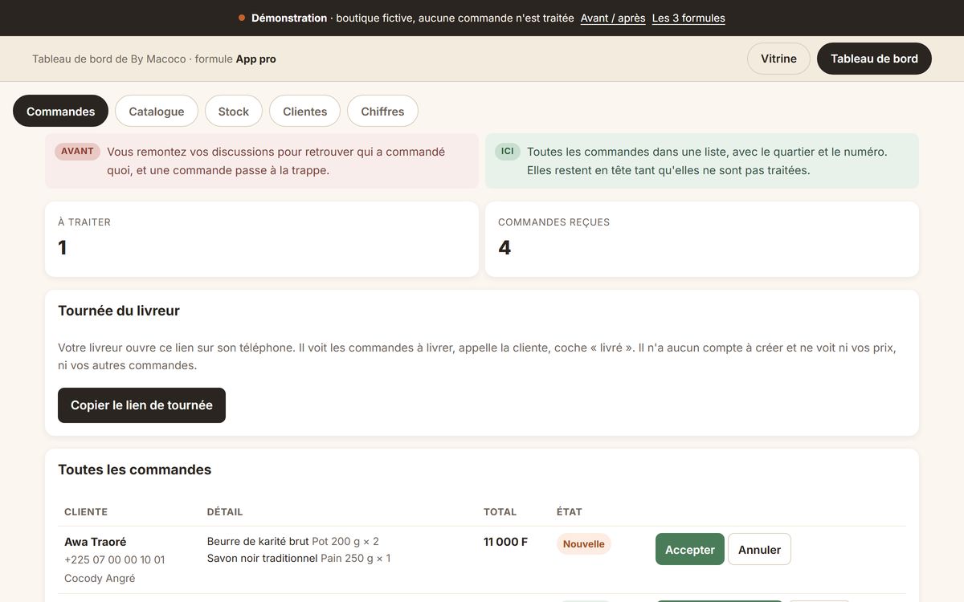Open the Commandes tab
This screenshot has height=602, width=964.
pyautogui.click(x=60, y=112)
